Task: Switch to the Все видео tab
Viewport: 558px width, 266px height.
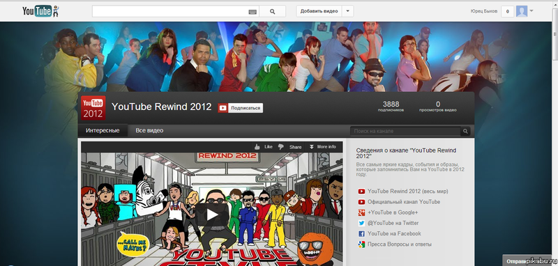Action: [x=149, y=130]
